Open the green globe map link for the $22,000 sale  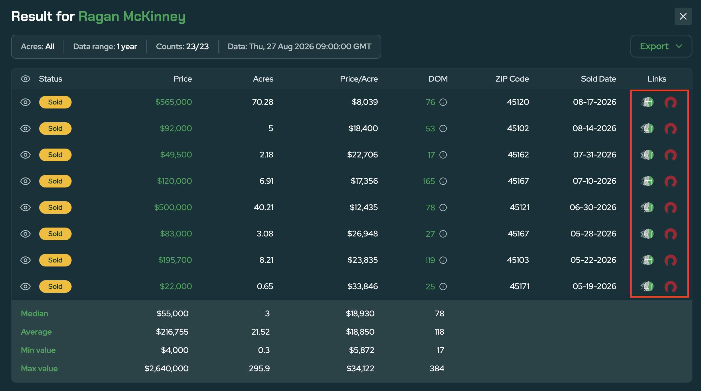647,287
